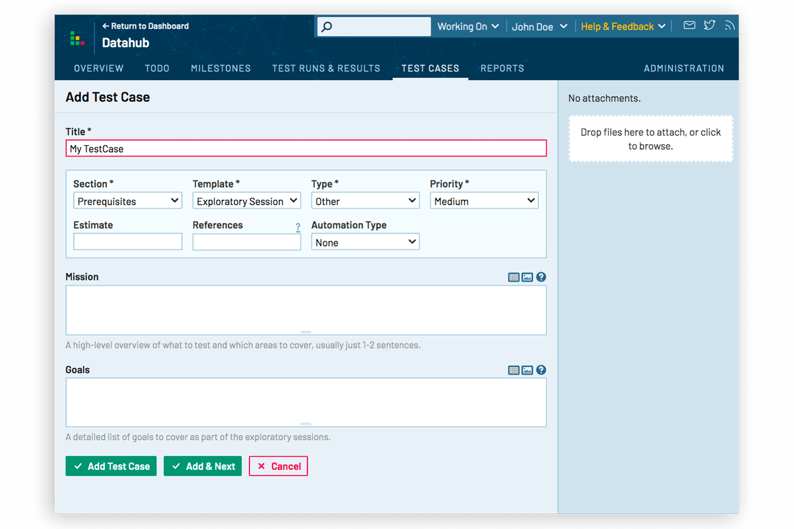Open the Twitter icon in the header
Viewport: 794px width, 529px height.
tap(709, 25)
